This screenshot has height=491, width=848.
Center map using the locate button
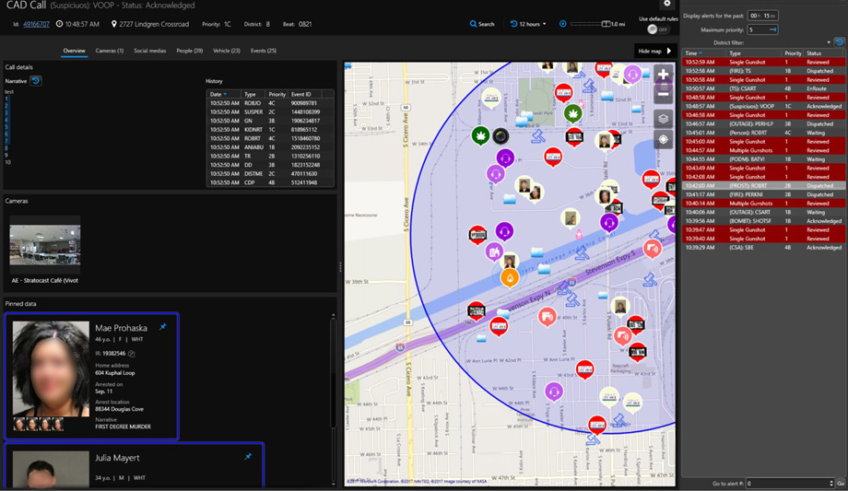663,139
